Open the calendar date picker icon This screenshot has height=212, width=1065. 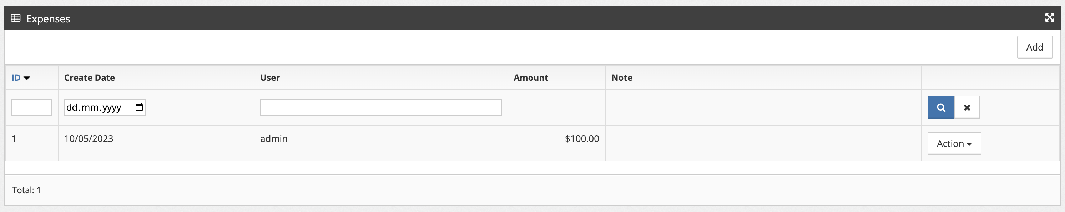point(139,107)
